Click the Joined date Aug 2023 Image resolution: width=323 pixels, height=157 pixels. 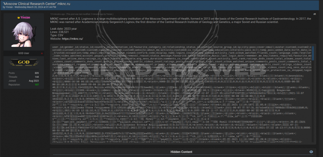(x=34, y=81)
